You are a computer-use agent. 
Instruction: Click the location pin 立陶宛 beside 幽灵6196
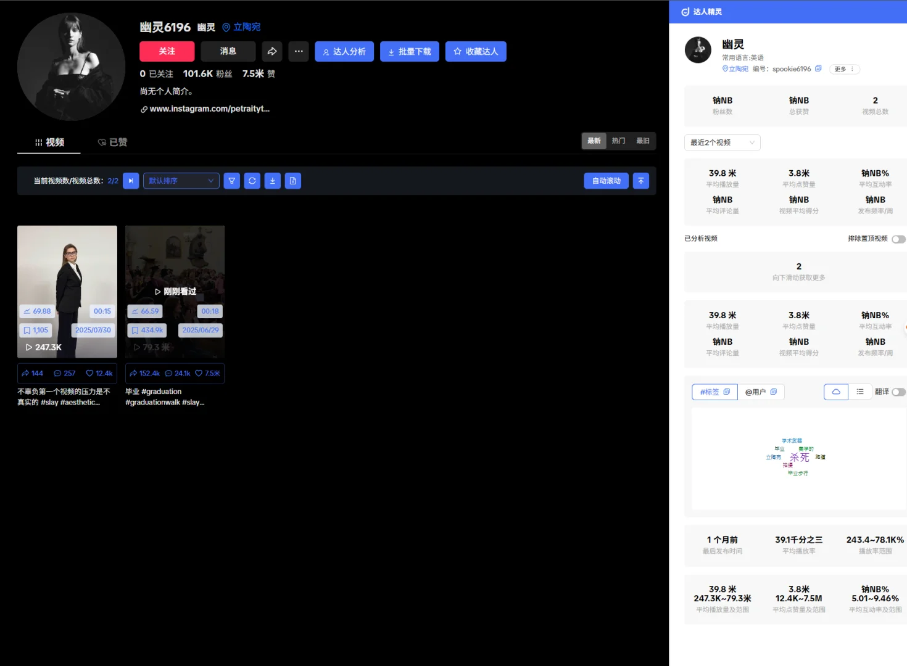point(241,27)
